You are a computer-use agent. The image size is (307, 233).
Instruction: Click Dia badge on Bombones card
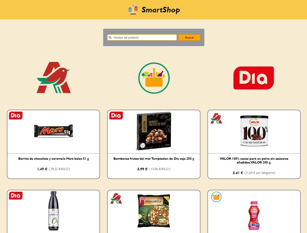(116, 116)
